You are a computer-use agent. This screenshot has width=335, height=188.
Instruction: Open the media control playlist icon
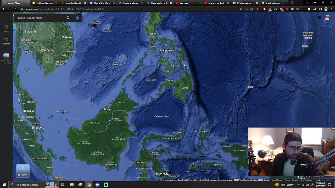pyautogui.click(x=315, y=9)
